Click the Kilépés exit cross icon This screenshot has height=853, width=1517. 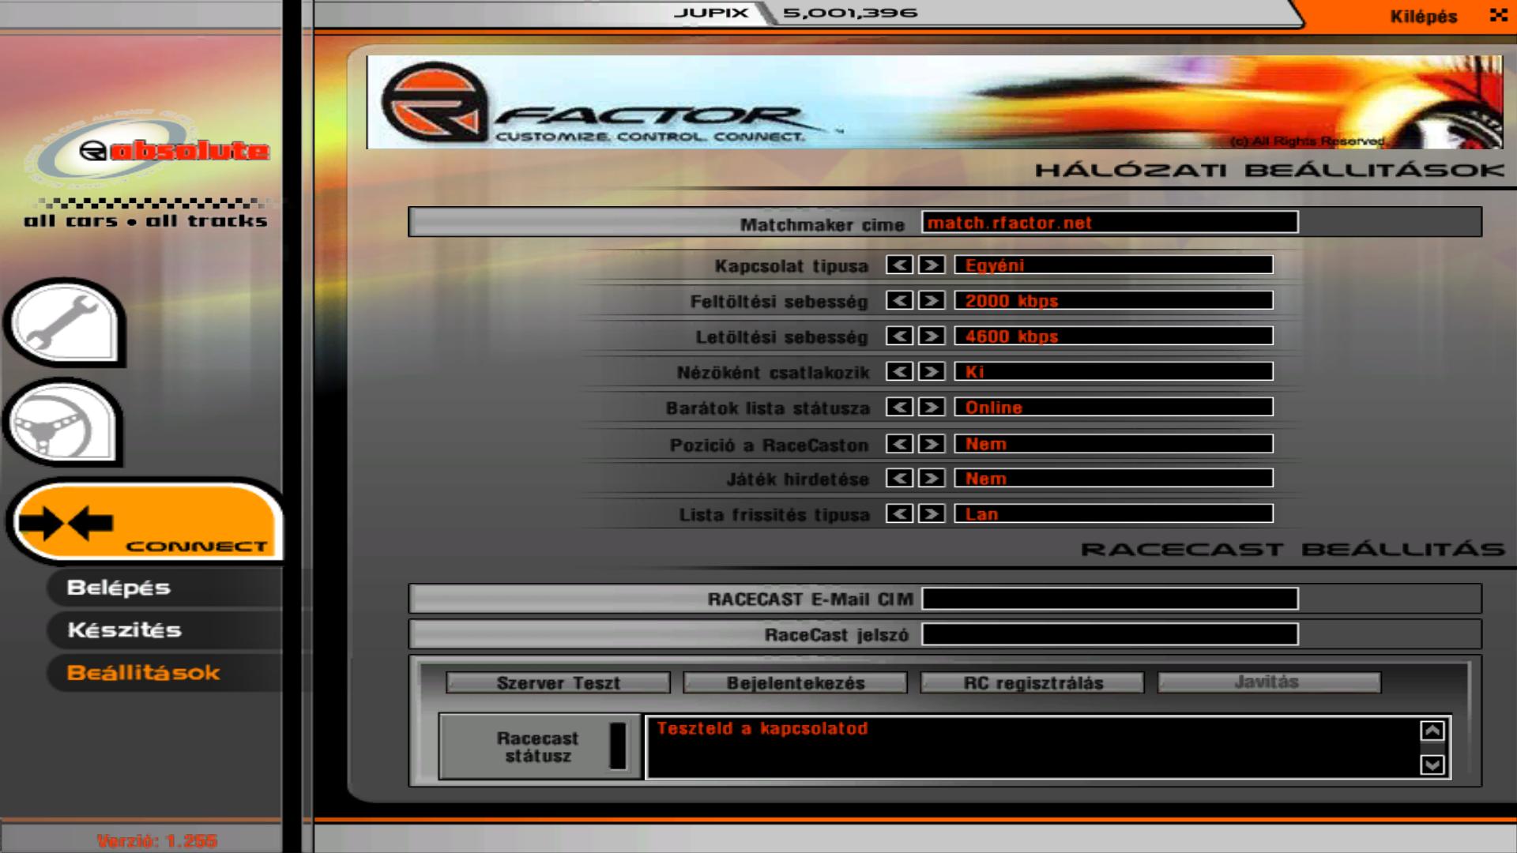coord(1498,15)
